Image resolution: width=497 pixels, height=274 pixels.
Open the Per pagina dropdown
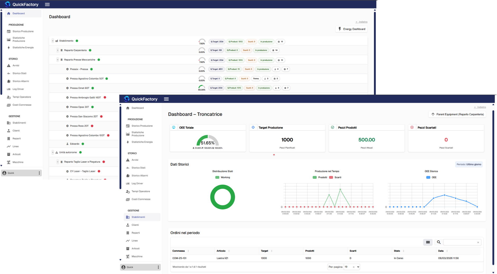coord(352,267)
